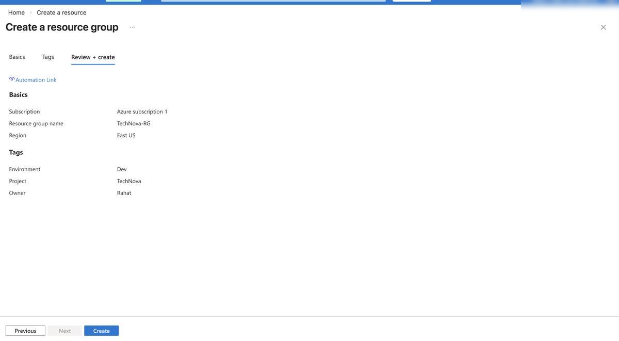Click the Project tag label
Viewport: 619px width, 341px height.
tap(18, 181)
